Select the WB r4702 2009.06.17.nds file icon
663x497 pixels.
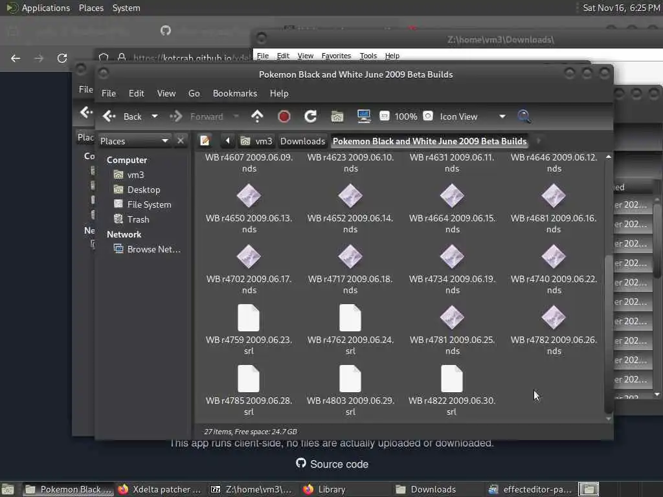[x=249, y=257]
